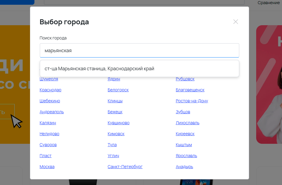The height and width of the screenshot is (185, 282).
Task: Choose Анадырь in the city list
Action: pos(184,167)
